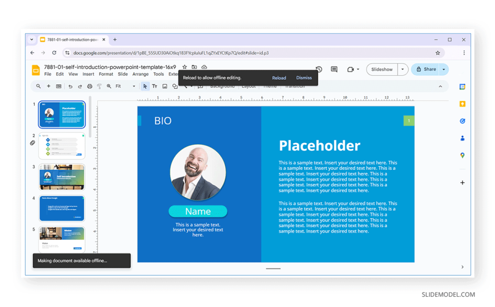
Task: Open the Slide menu
Action: pos(122,74)
